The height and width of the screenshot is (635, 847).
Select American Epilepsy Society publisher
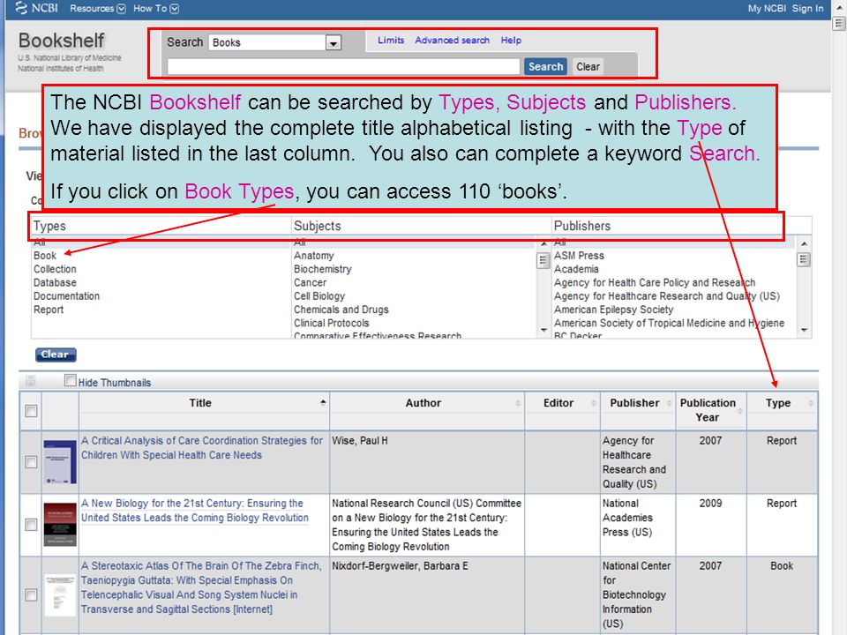(x=613, y=310)
